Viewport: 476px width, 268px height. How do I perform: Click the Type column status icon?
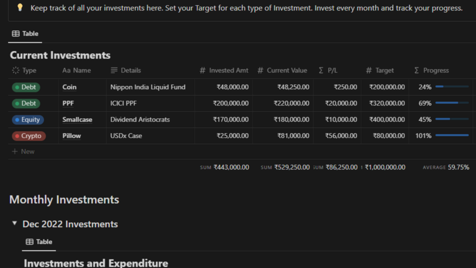(16, 71)
